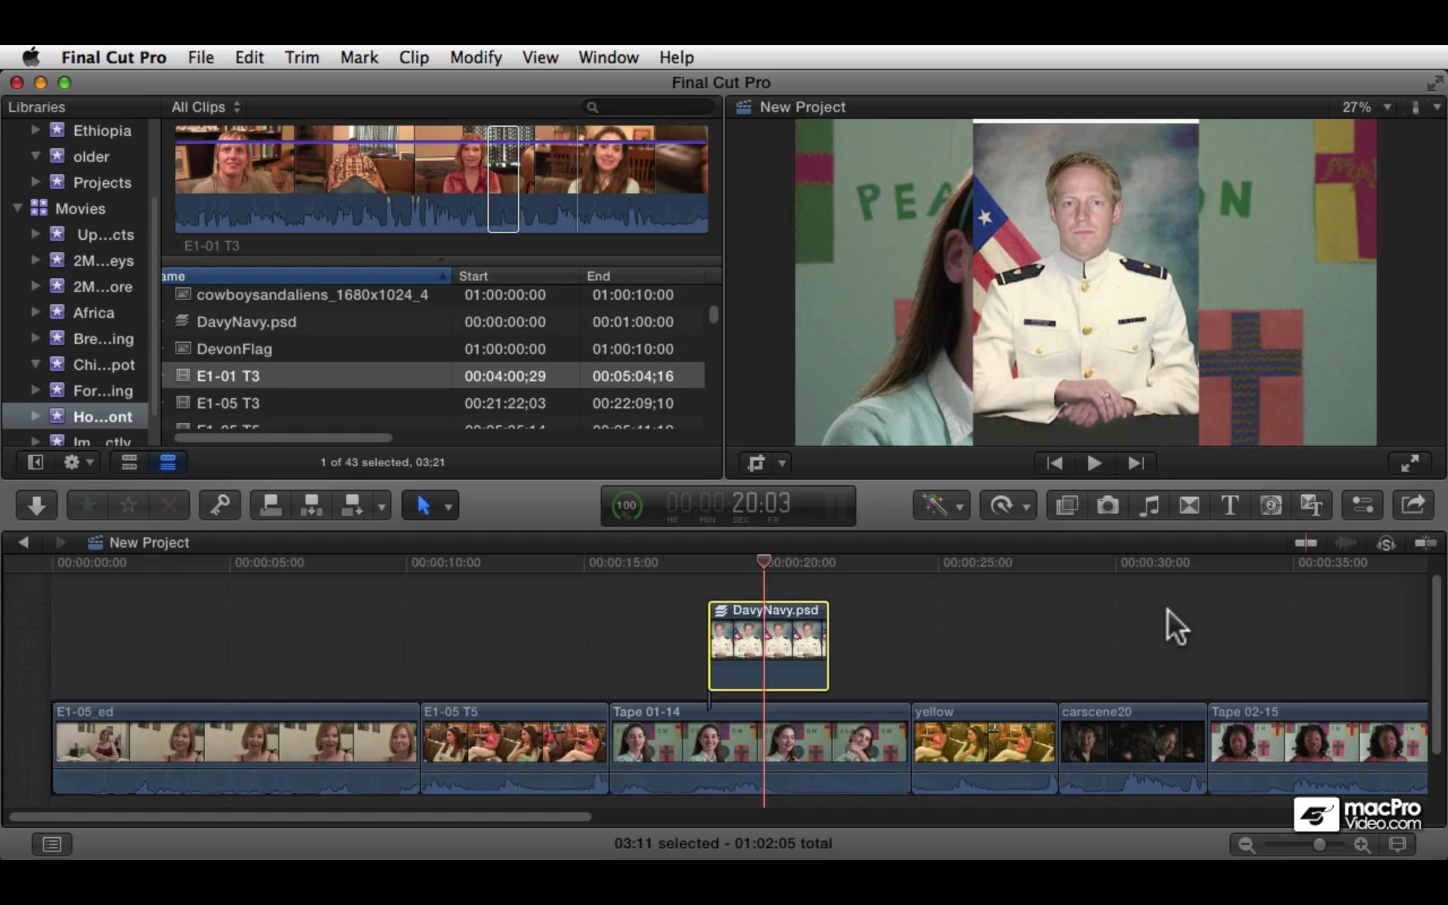Click the Reject red X button
Viewport: 1448px width, 905px height.
[x=169, y=506]
